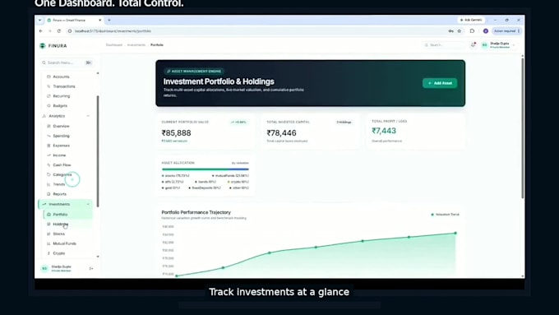559x315 pixels.
Task: Go to the Categories page
Action: pos(62,175)
